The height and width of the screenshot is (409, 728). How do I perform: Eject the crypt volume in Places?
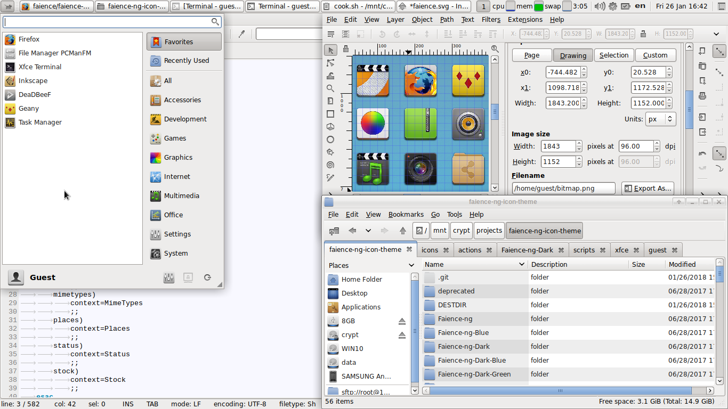point(402,335)
